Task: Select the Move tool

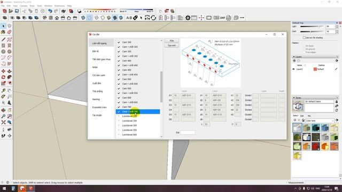Action: [3, 71]
